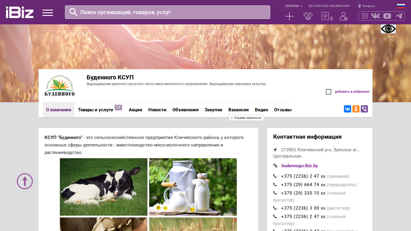Open Бесплатные объявления link
Image resolution: width=411 pixels, height=231 pixels.
[329, 6]
